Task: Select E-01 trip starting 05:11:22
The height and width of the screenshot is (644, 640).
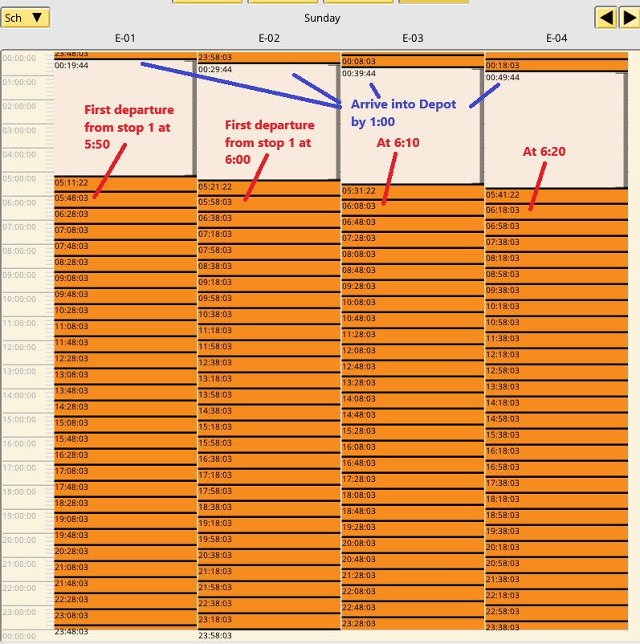Action: [125, 184]
